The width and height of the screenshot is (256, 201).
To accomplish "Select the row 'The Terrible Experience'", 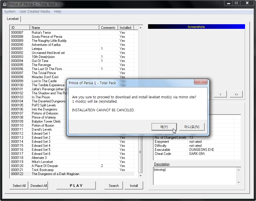I will [x=38, y=85].
